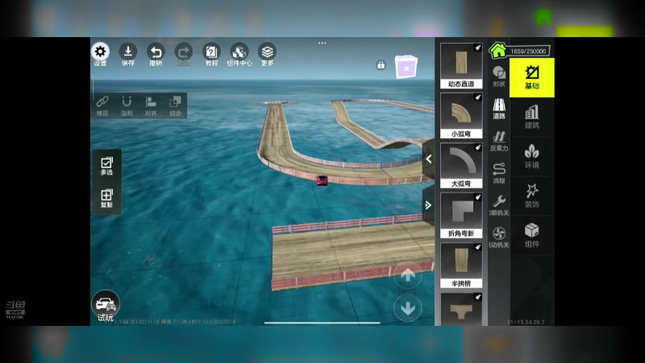Open the three-dot overflow menu at top
The image size is (645, 363).
coord(322,43)
